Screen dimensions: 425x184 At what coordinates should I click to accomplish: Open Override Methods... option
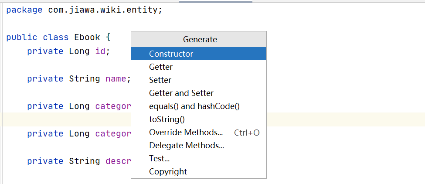coord(198,133)
